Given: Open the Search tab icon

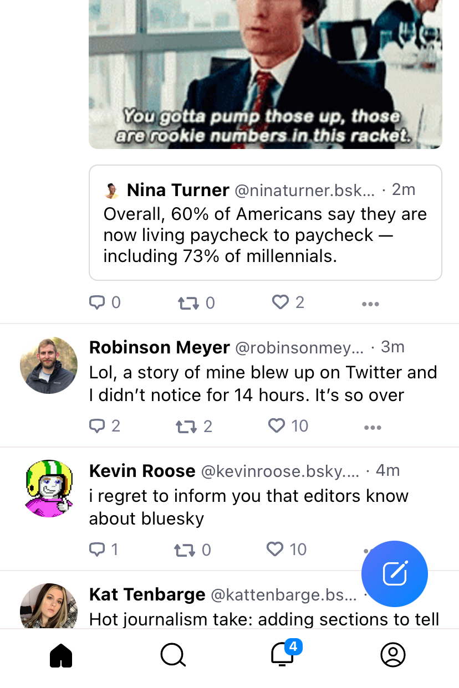Looking at the screenshot, I should 172,655.
